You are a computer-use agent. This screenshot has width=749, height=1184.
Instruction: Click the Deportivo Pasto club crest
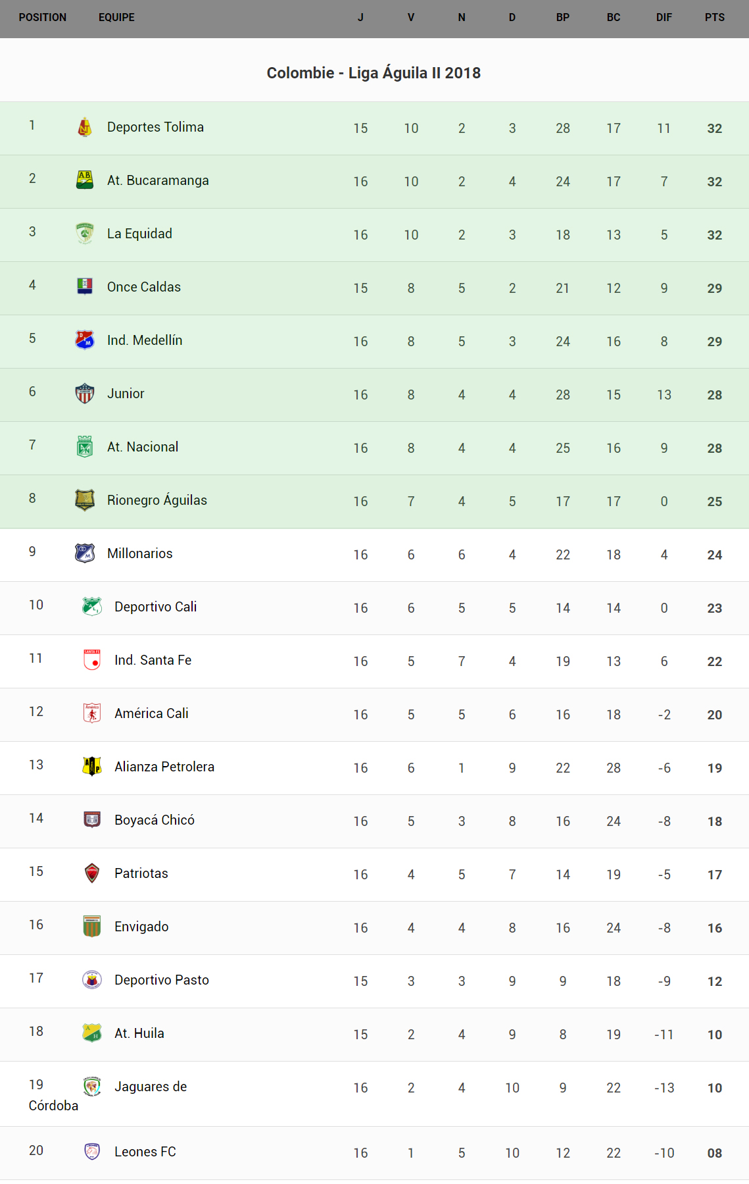[91, 979]
